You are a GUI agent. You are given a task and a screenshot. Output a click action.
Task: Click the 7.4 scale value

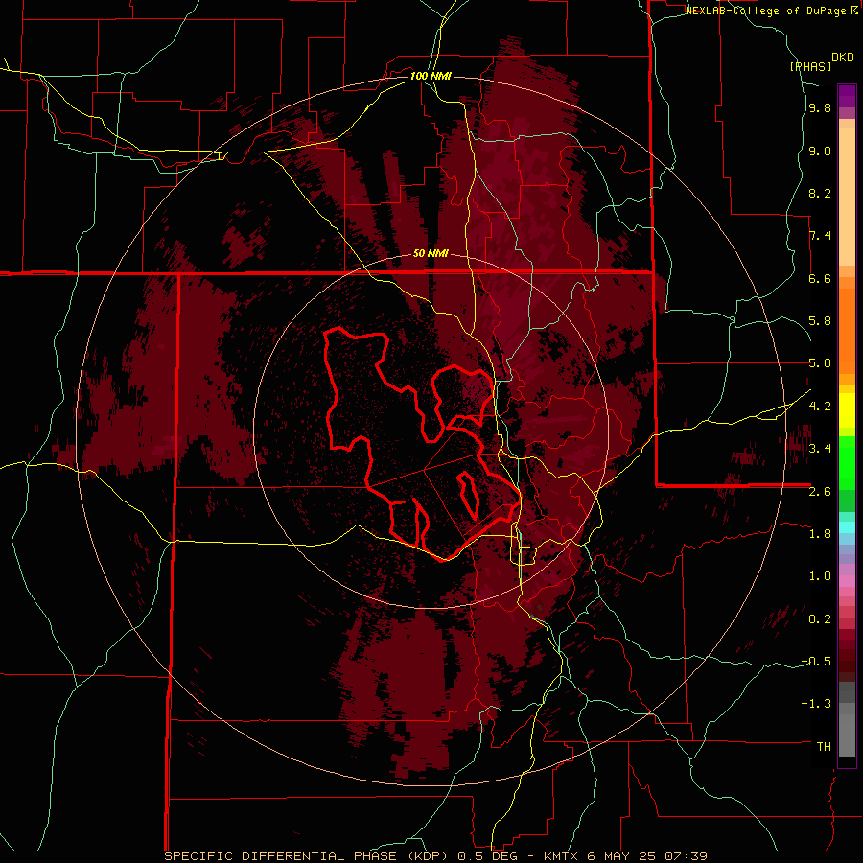[x=820, y=236]
